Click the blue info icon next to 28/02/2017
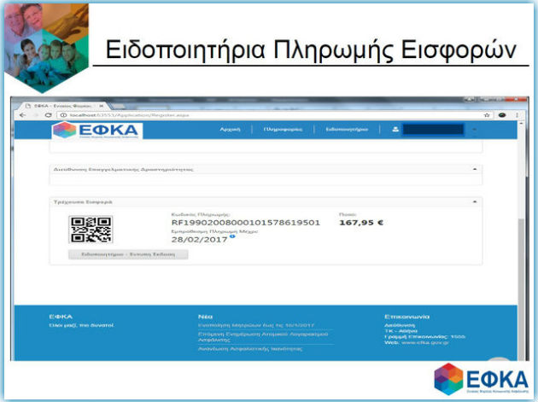Image resolution: width=538 pixels, height=402 pixels. (232, 236)
